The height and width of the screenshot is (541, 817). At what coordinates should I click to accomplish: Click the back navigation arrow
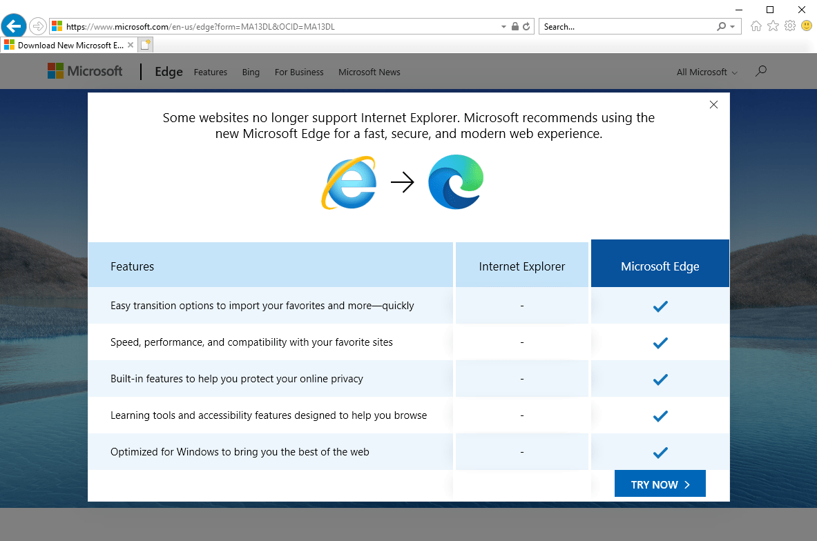[x=14, y=26]
